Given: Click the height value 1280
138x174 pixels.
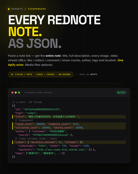Looking at the screenshot, I should (86, 146).
